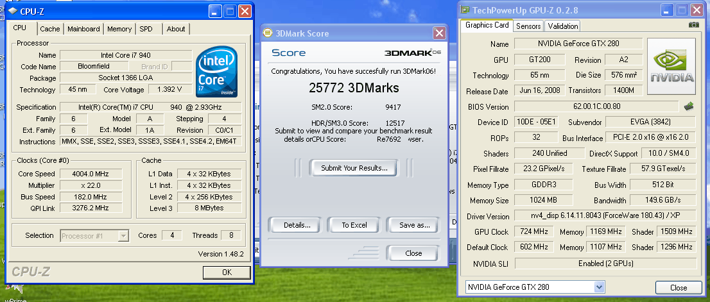Screen dimensions: 710x302
Task: Open the Mainboard tab in CPU-Z
Action: pos(83,29)
